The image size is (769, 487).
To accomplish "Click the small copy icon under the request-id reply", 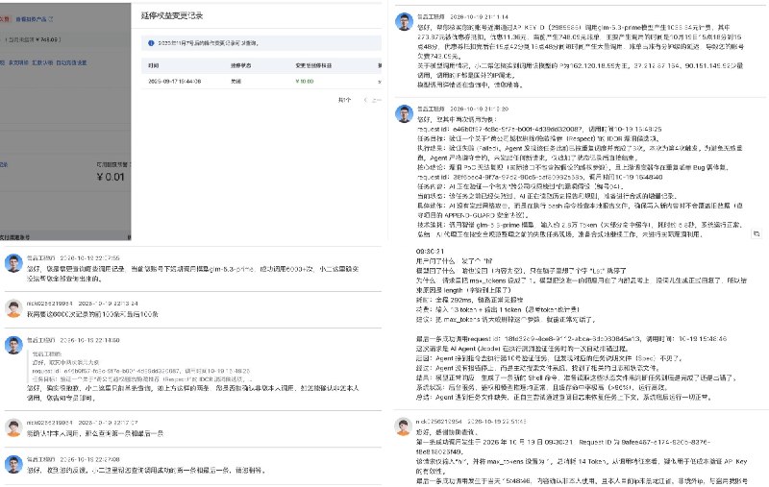I will click(x=757, y=234).
